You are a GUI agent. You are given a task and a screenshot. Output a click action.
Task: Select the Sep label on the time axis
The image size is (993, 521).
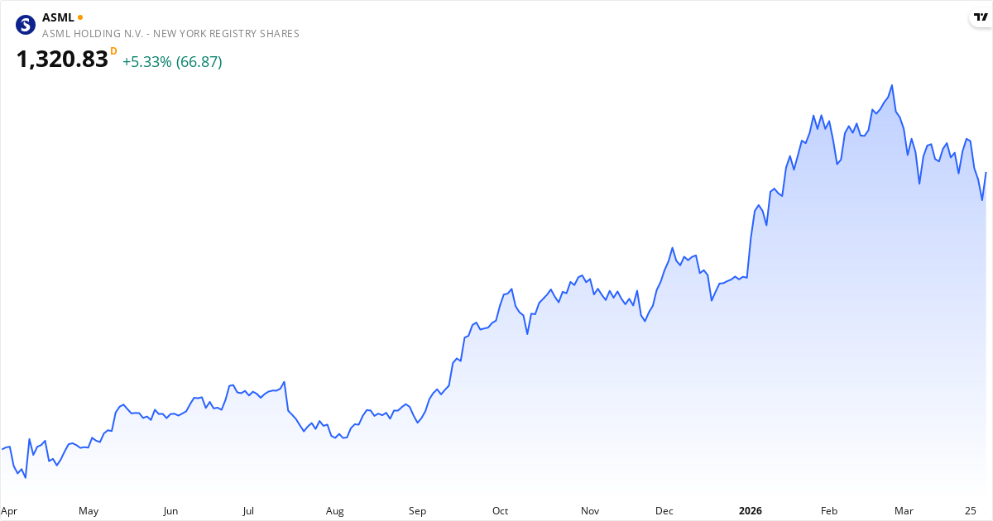point(417,511)
